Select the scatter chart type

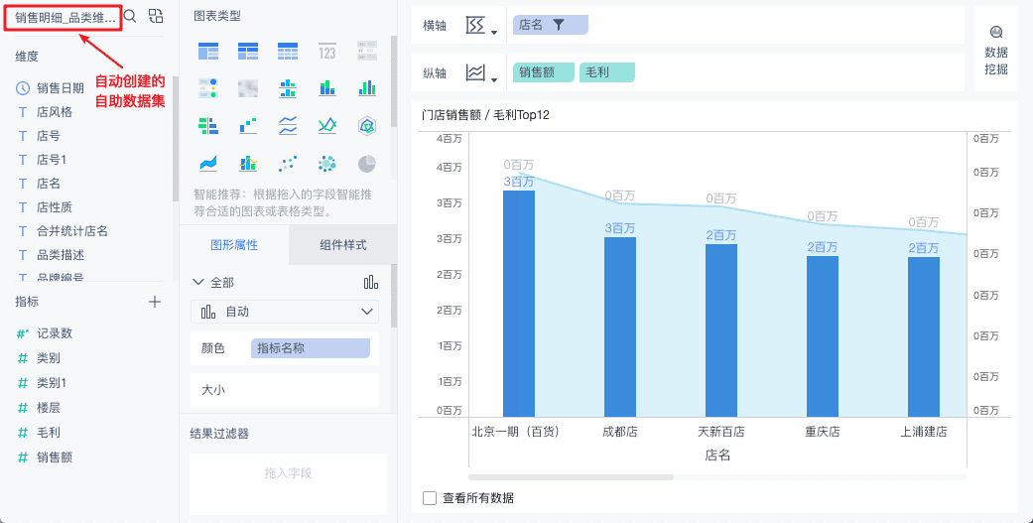288,164
